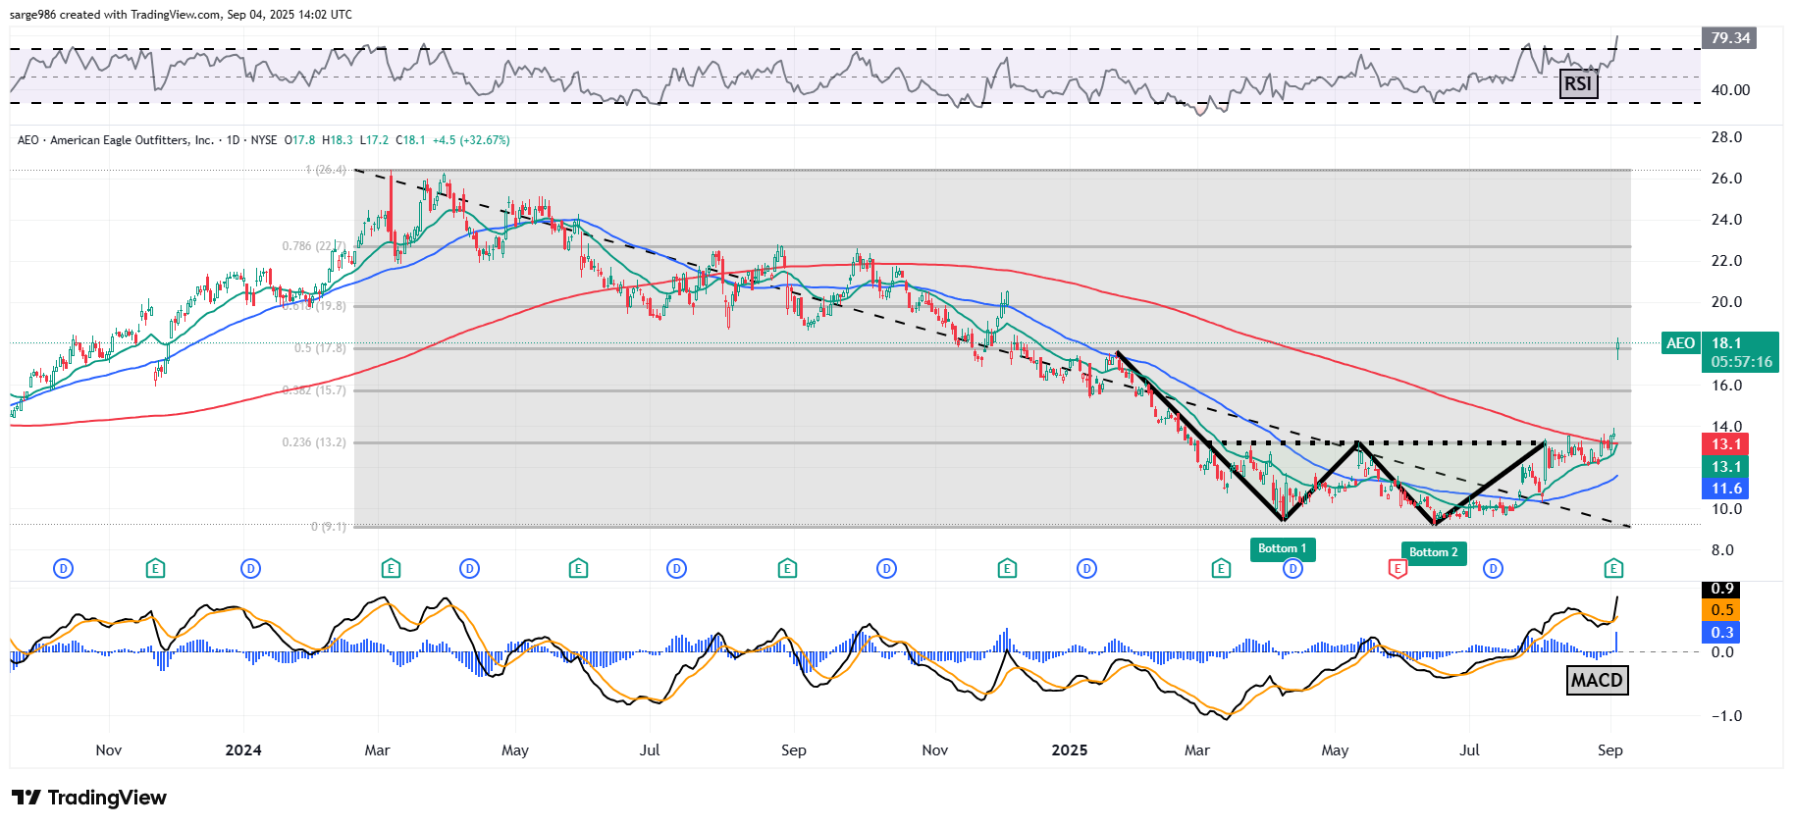Screen dimensions: 1793x827
Task: Select the Bottom 2 pattern label
Action: 1433,552
